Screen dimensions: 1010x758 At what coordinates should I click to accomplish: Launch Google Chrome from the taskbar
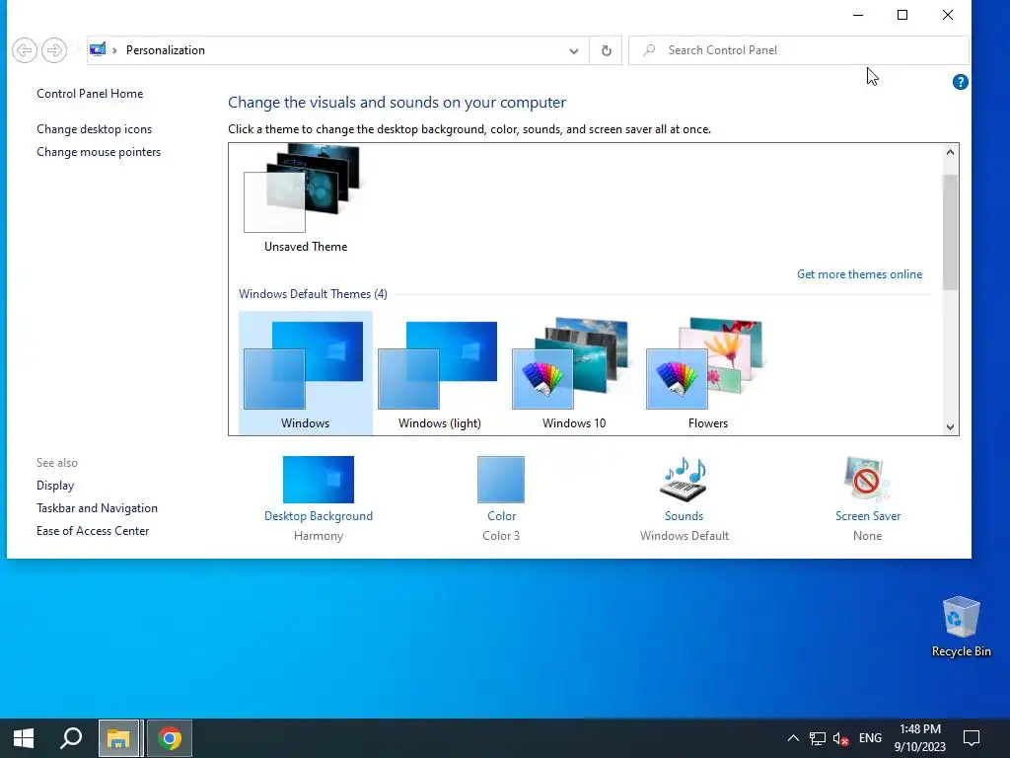coord(170,738)
